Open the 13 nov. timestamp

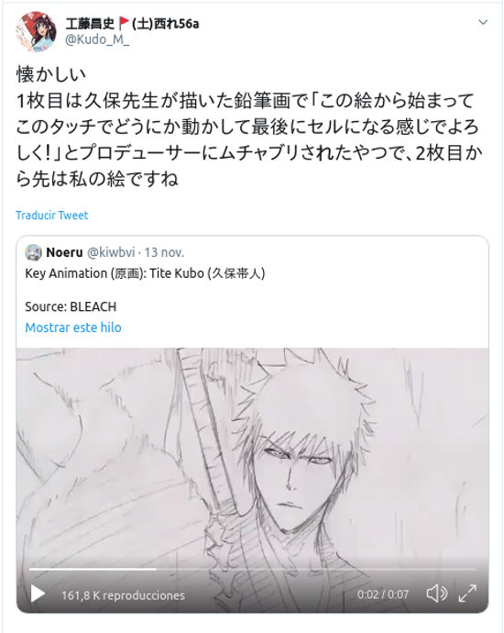point(164,252)
